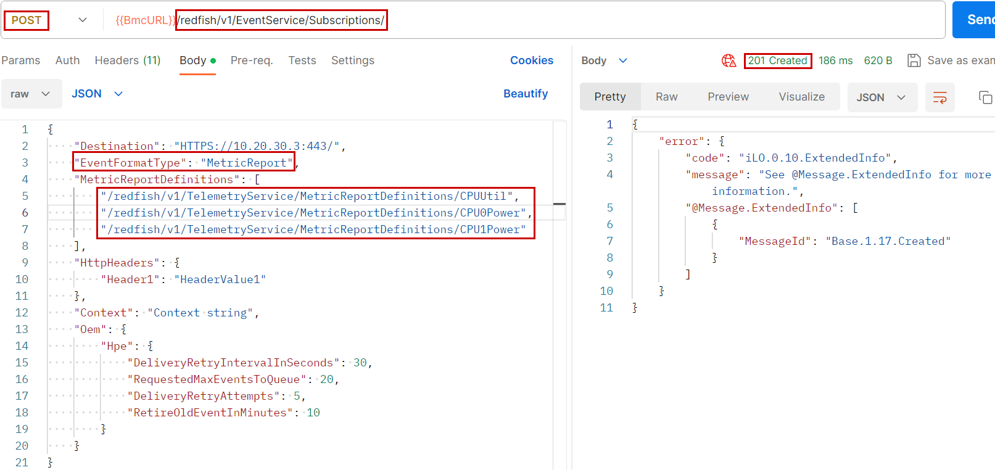Go to the Tests tab
The height and width of the screenshot is (470, 995).
pos(302,60)
